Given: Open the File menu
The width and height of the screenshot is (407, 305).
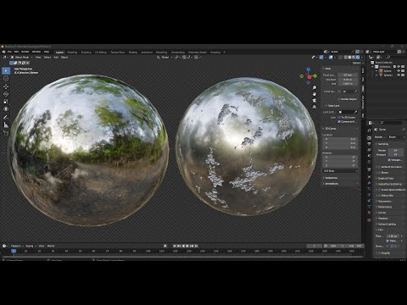Looking at the screenshot, I should coord(9,52).
